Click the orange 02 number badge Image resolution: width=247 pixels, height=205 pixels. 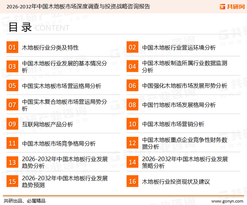point(132,47)
